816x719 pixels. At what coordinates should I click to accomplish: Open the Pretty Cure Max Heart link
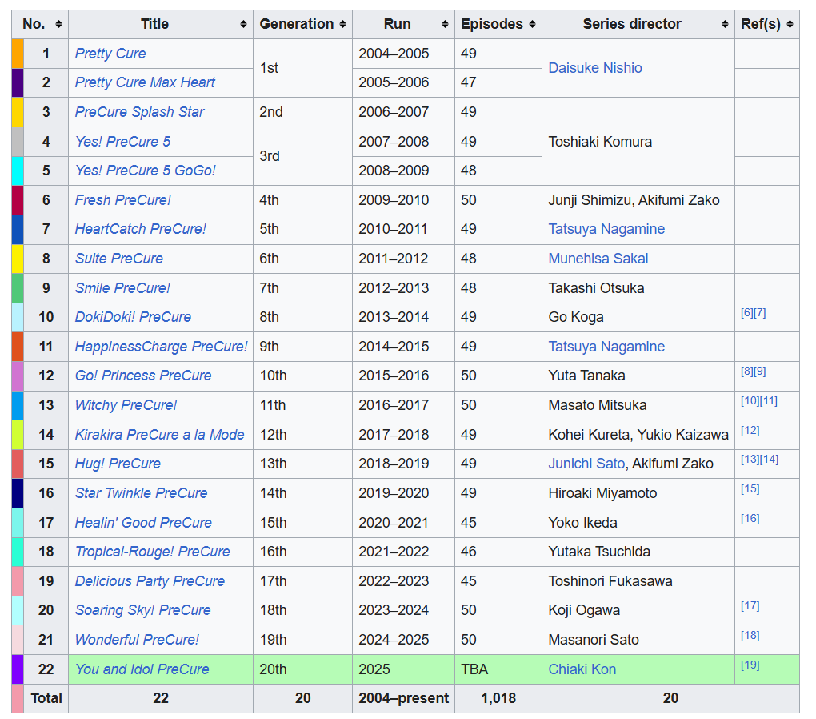pyautogui.click(x=145, y=82)
